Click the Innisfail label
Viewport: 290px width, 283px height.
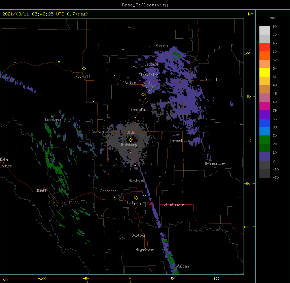(x=140, y=110)
